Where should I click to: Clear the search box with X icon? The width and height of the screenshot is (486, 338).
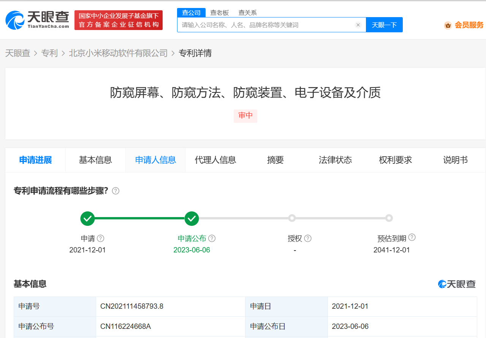coord(358,25)
